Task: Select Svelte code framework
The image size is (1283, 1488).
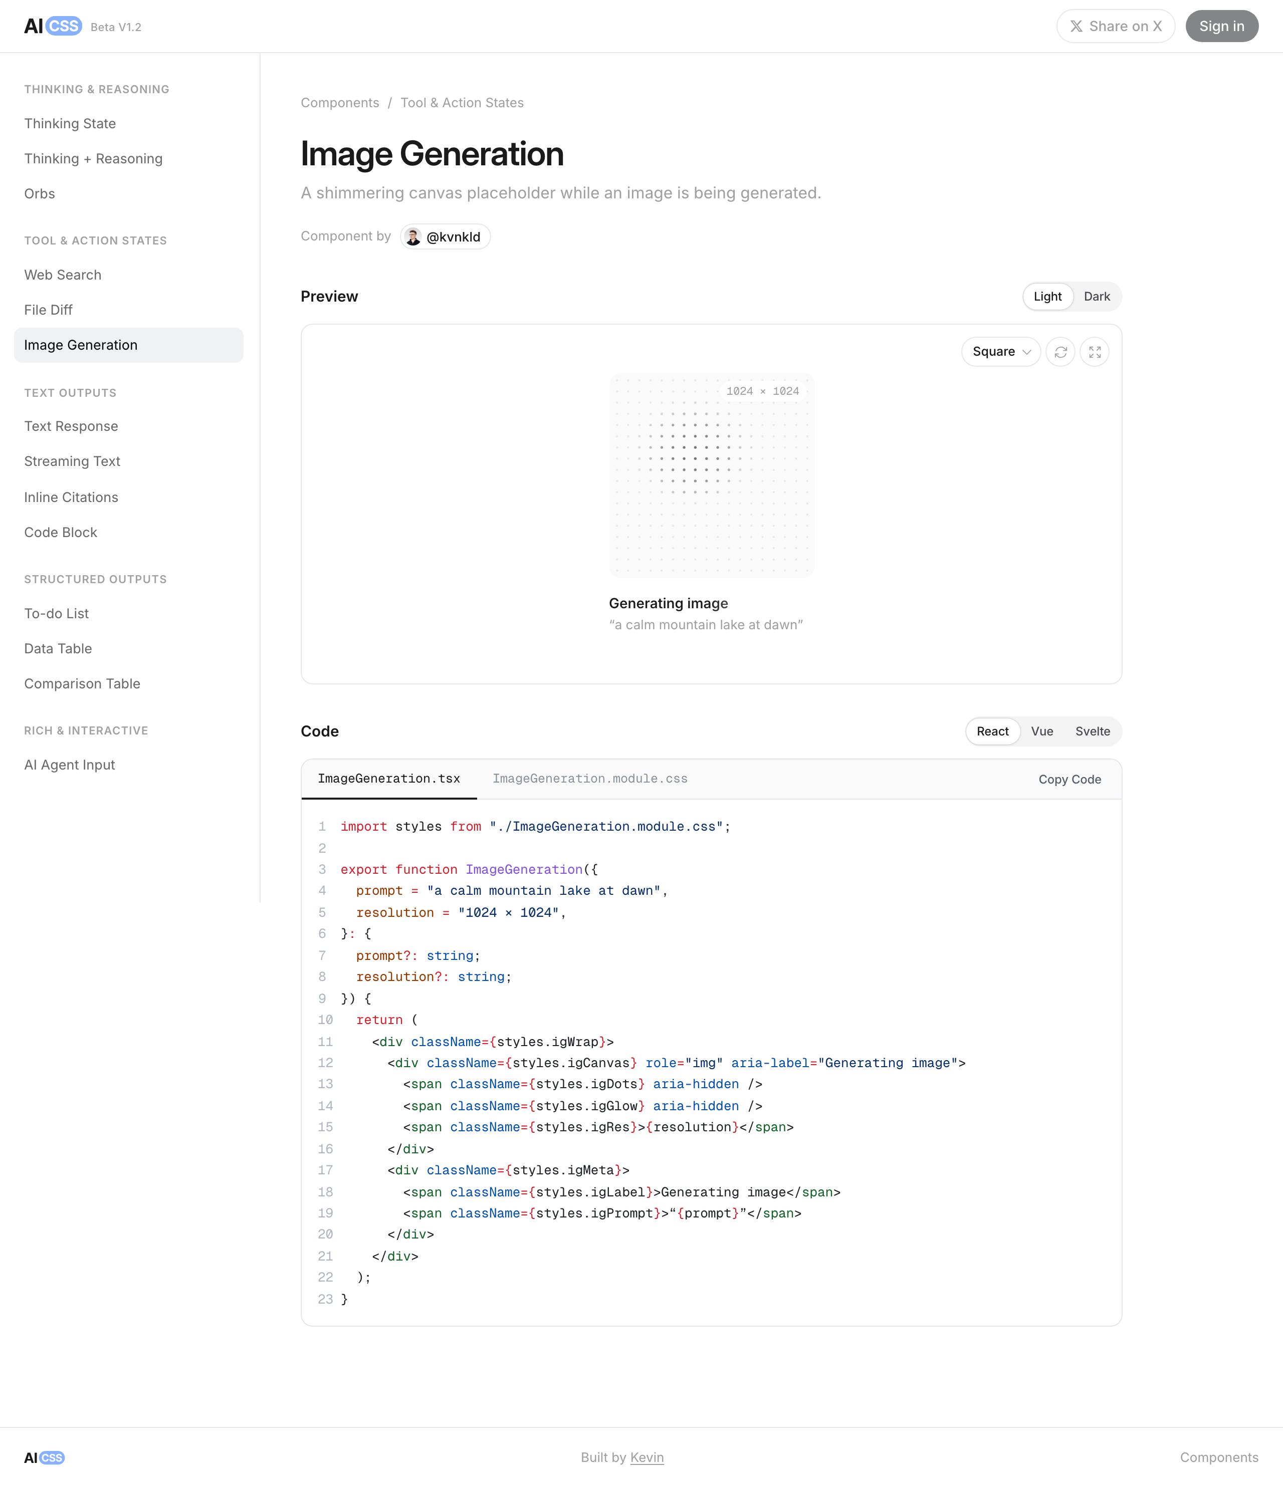Action: click(x=1093, y=732)
